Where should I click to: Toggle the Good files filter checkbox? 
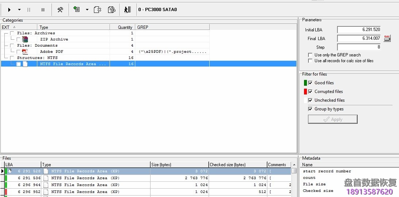click(310, 83)
